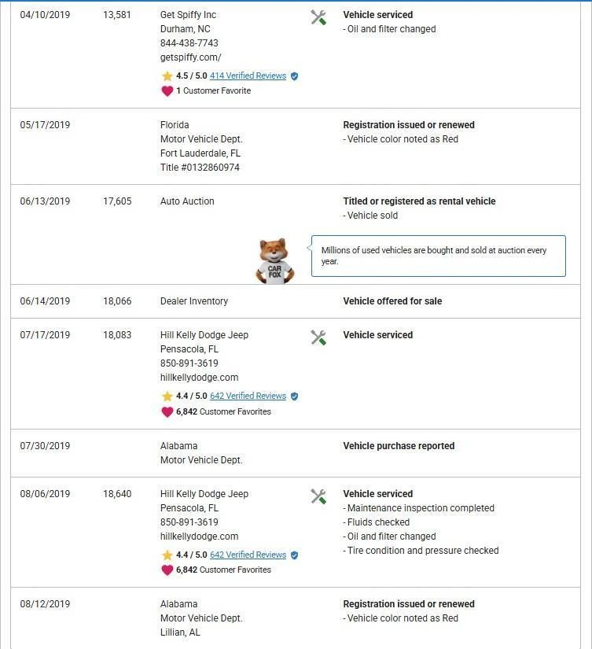Click the Auto Auction source entry
592x649 pixels.
pos(187,201)
